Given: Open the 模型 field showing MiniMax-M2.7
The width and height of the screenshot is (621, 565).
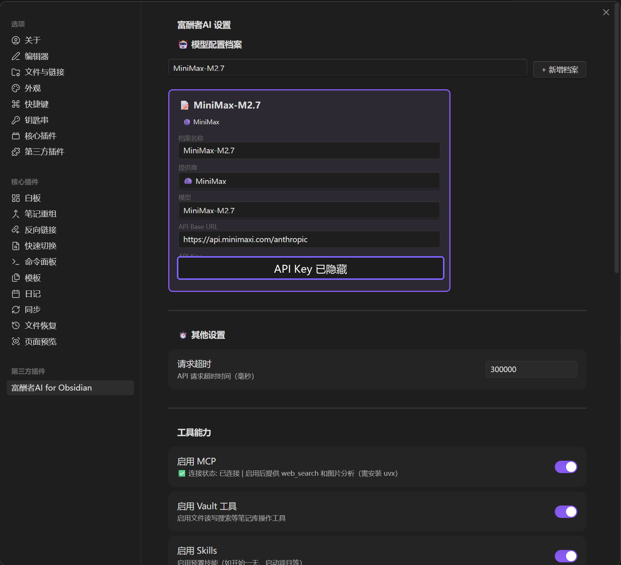Looking at the screenshot, I should [x=309, y=210].
